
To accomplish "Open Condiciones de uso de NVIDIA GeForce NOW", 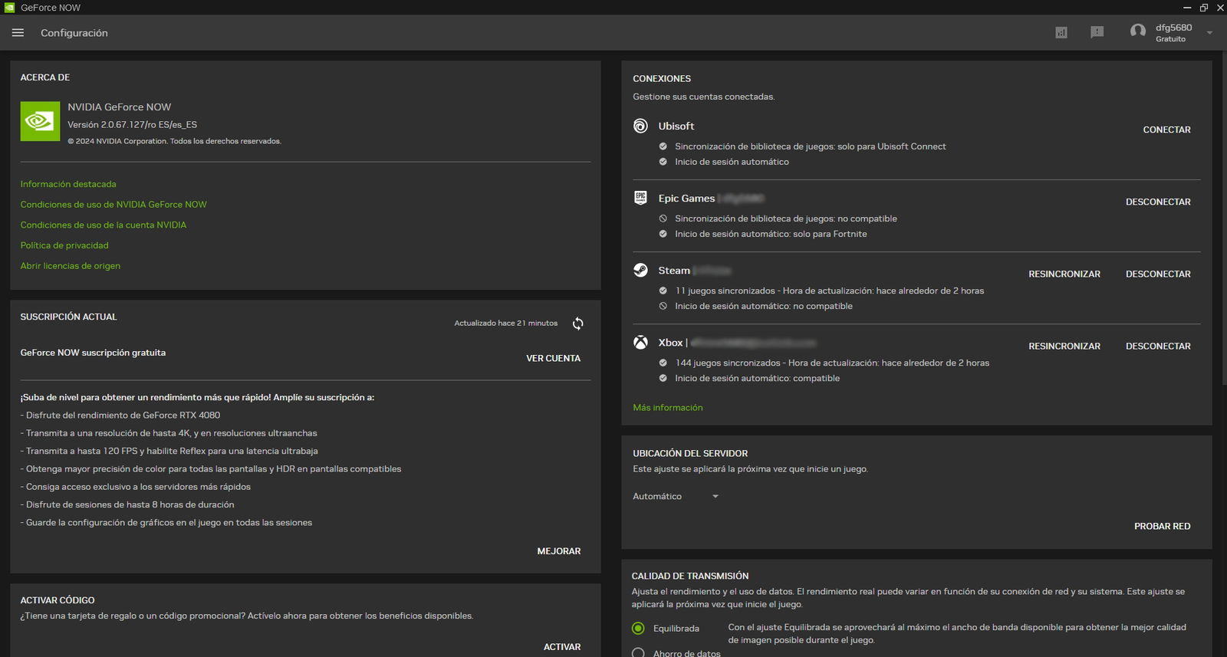I will pos(113,205).
